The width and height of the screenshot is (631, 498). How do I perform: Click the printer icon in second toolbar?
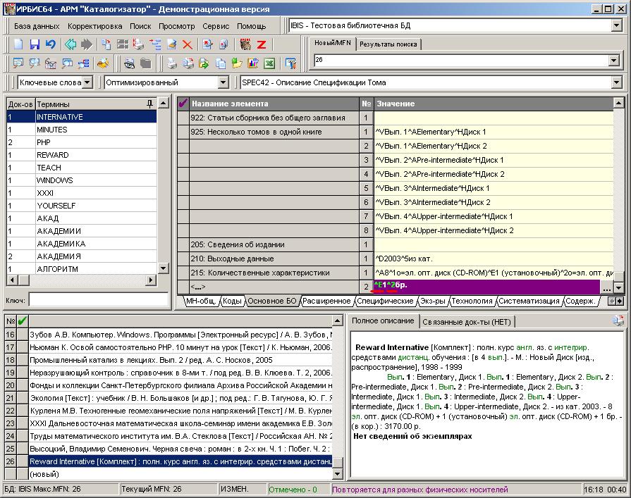pos(171,63)
